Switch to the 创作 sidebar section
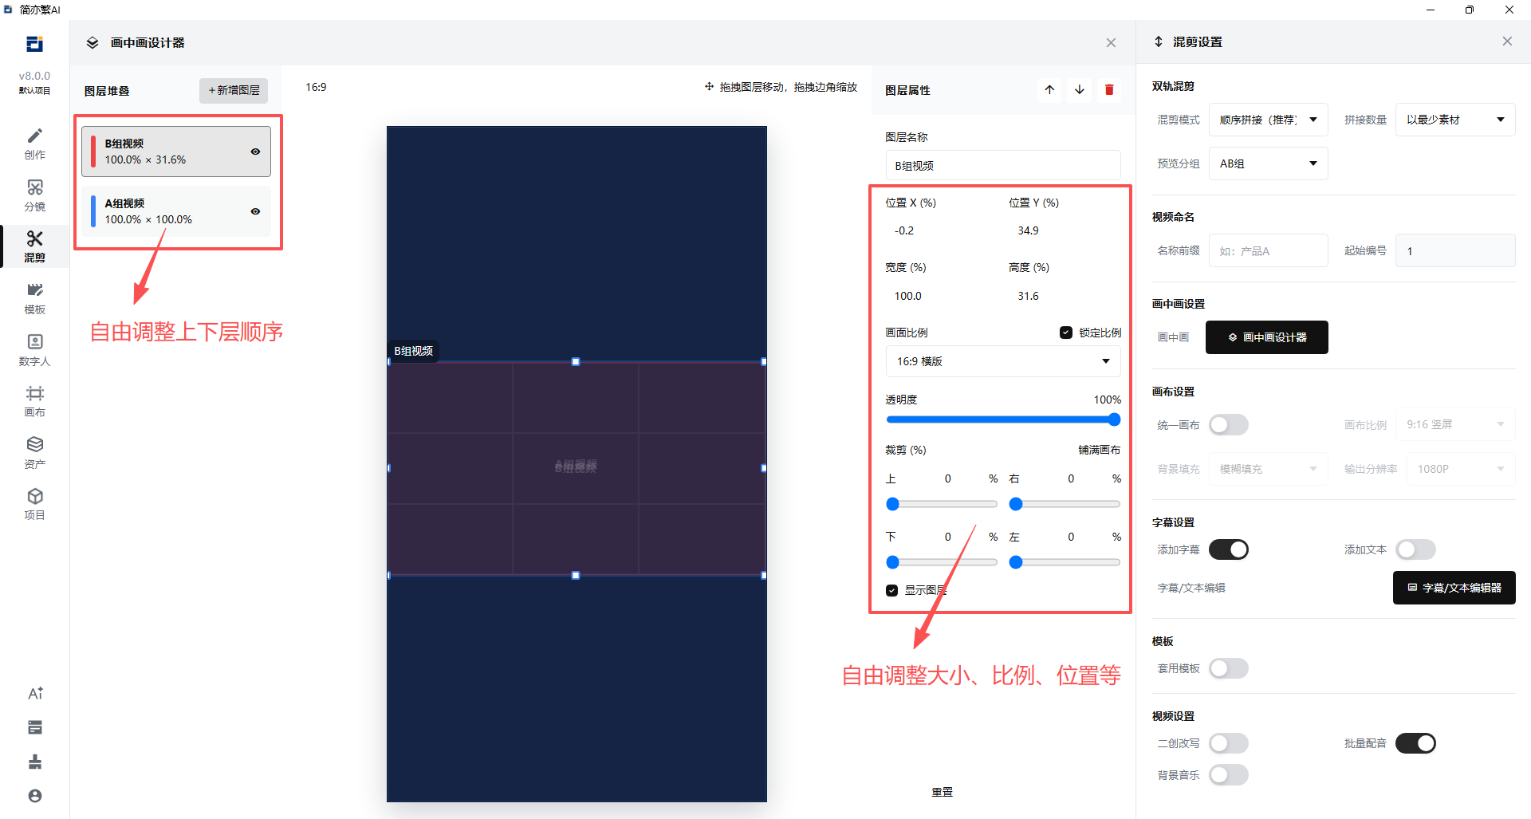Image resolution: width=1531 pixels, height=819 pixels. [34, 144]
